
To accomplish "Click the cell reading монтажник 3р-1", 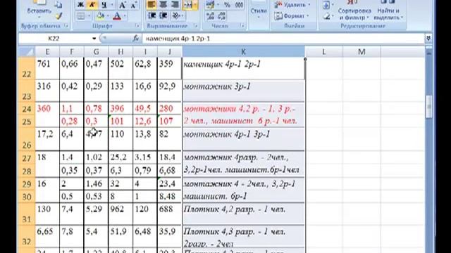I will pyautogui.click(x=243, y=91).
